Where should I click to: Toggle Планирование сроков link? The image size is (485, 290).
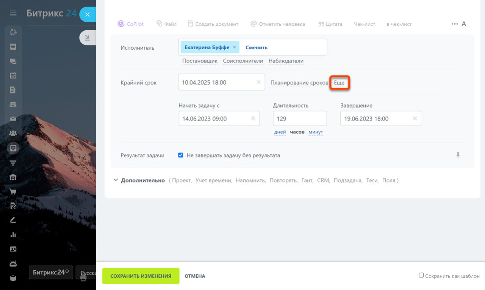pyautogui.click(x=299, y=83)
